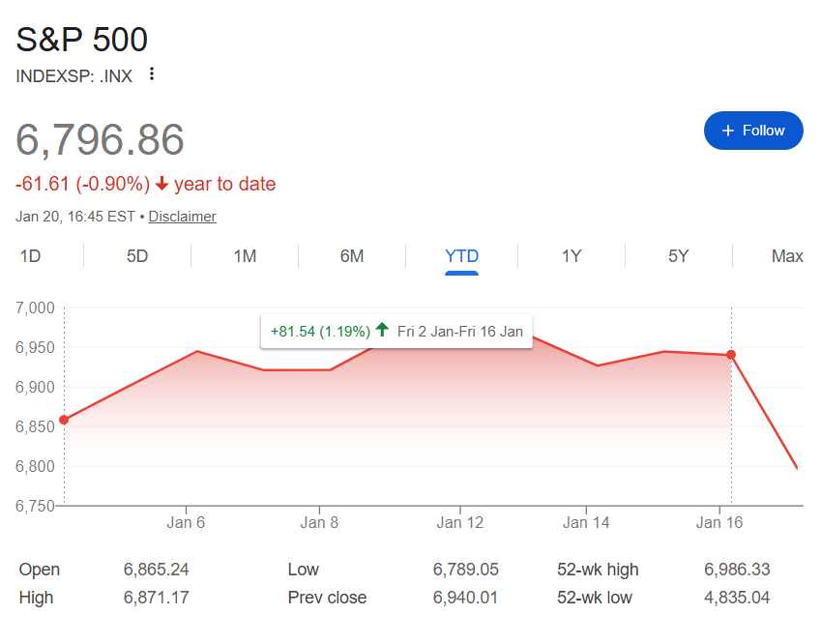The image size is (821, 644).
Task: View the 6M performance tab
Action: pyautogui.click(x=352, y=256)
